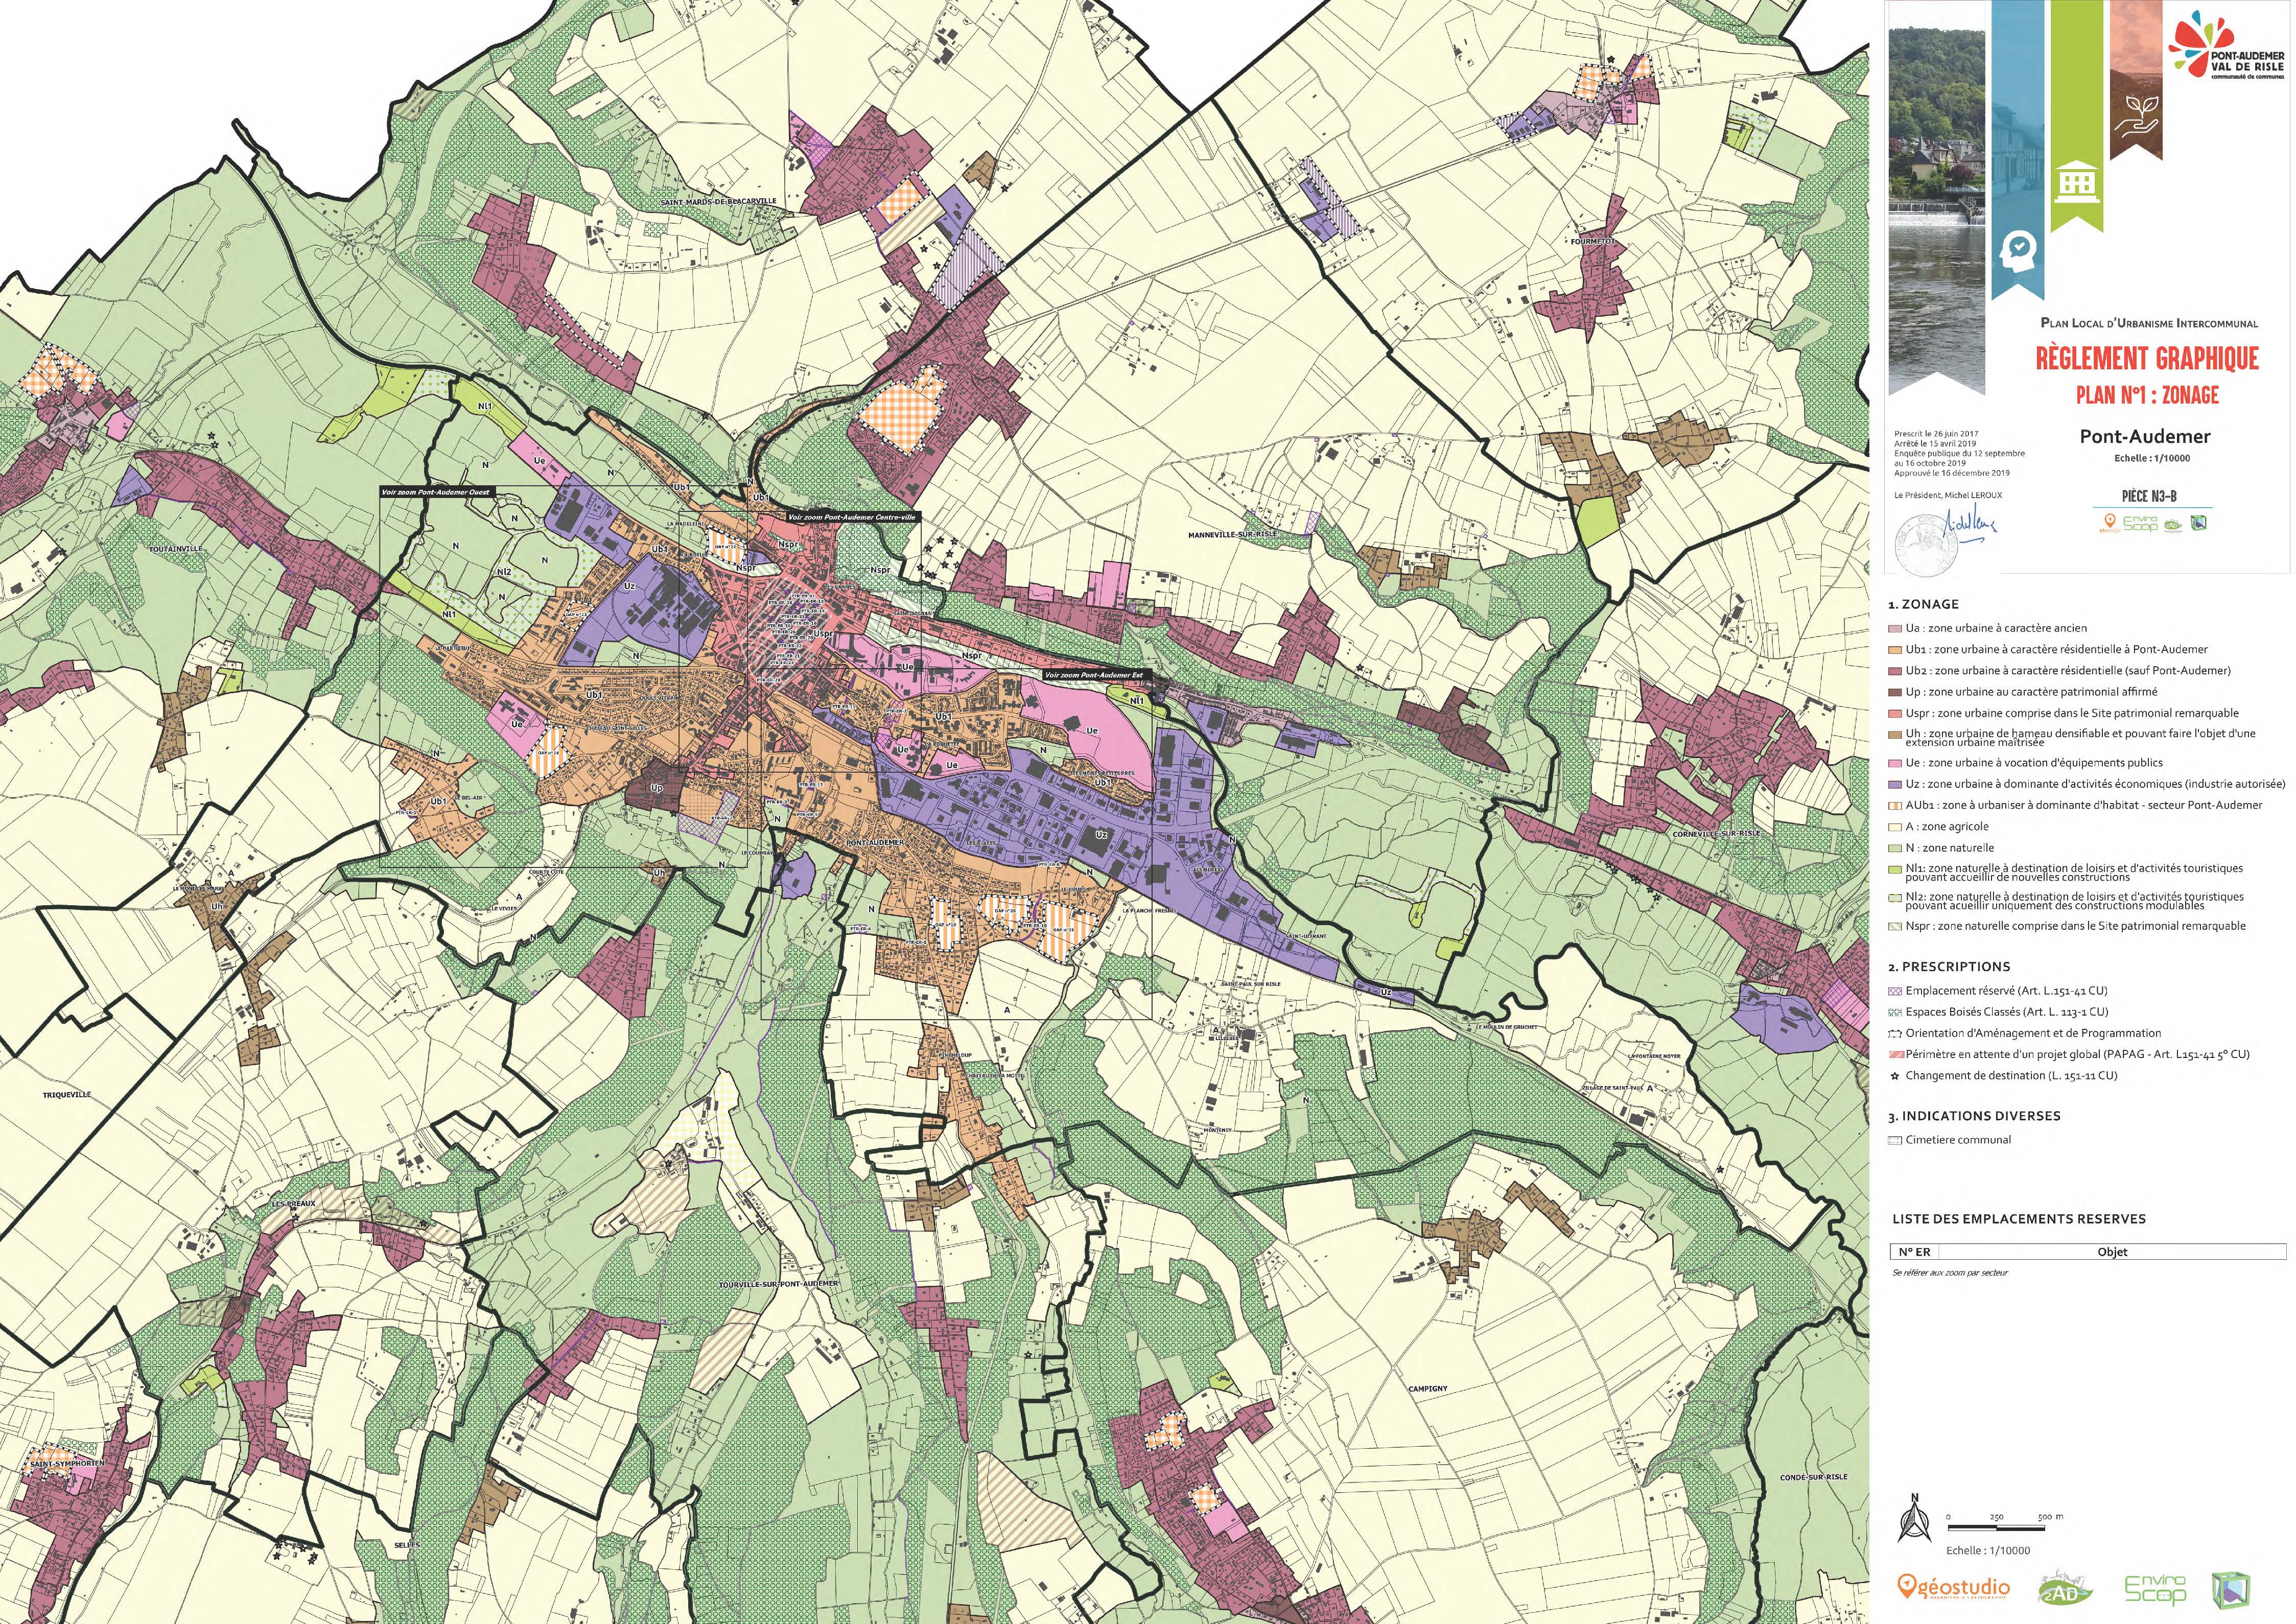This screenshot has width=2296, height=1624.
Task: Click the Uspr legend color swatch
Action: (1894, 713)
